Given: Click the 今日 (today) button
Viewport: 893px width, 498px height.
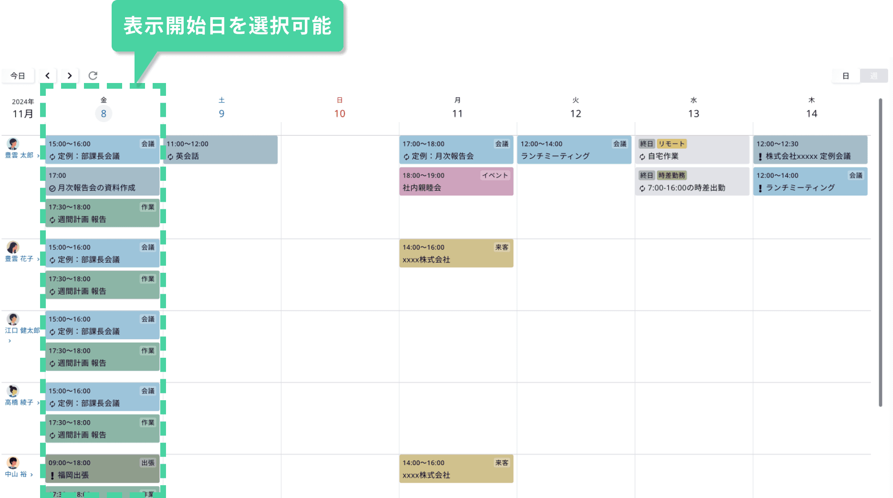Looking at the screenshot, I should (x=17, y=75).
